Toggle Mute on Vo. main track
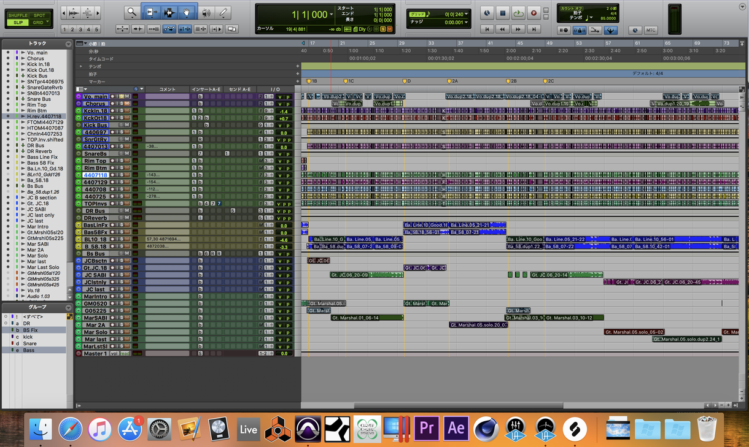 (x=128, y=97)
